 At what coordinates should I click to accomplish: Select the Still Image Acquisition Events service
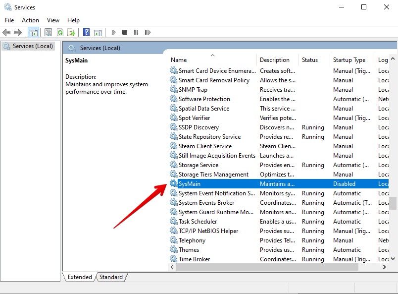pyautogui.click(x=217, y=155)
